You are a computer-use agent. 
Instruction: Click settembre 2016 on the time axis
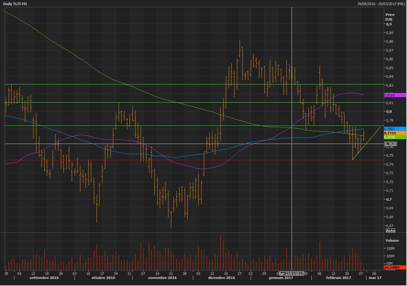tap(44, 278)
